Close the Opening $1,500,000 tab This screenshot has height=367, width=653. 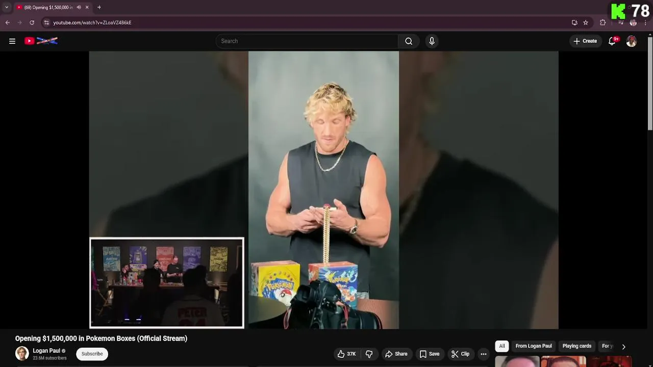tap(87, 7)
